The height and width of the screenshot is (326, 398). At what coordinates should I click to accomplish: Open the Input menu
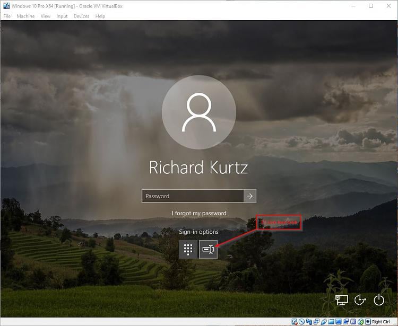point(62,16)
